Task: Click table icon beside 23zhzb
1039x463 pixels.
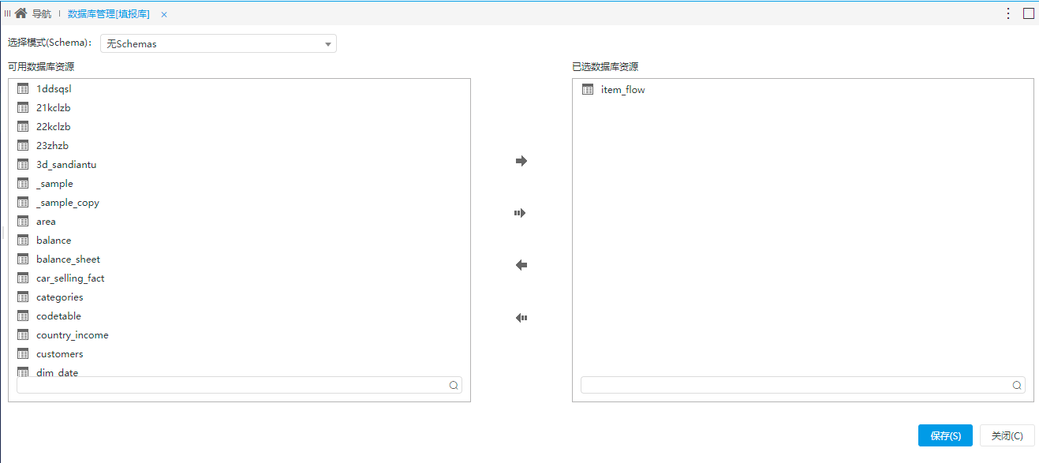Action: click(23, 146)
